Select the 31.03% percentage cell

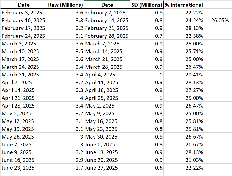184,160
